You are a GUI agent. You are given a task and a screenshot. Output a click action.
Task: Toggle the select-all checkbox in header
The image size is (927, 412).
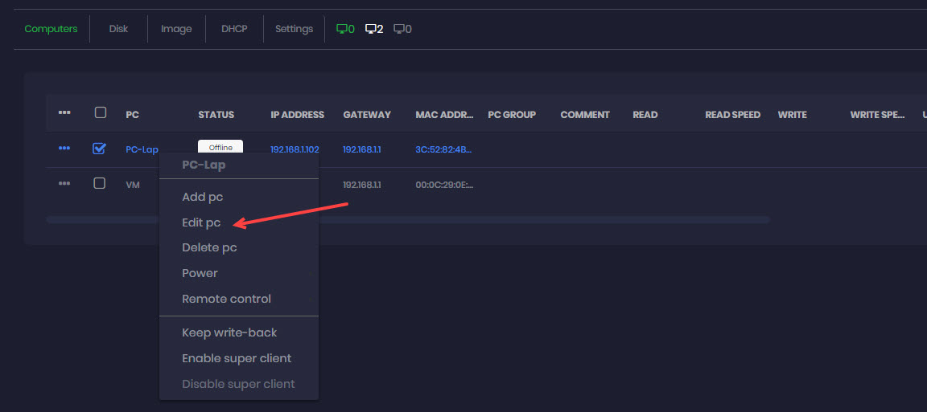click(100, 113)
